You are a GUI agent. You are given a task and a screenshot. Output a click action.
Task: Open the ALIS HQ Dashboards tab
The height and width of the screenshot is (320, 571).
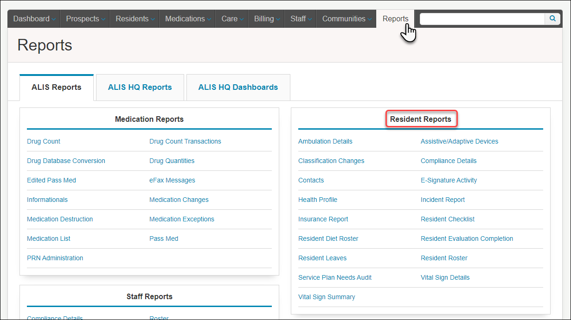pos(238,87)
